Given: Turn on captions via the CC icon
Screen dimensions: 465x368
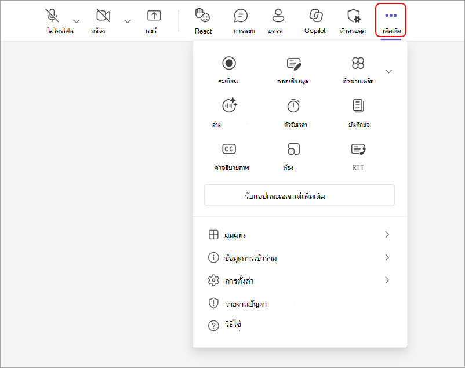Looking at the screenshot, I should pyautogui.click(x=229, y=149).
